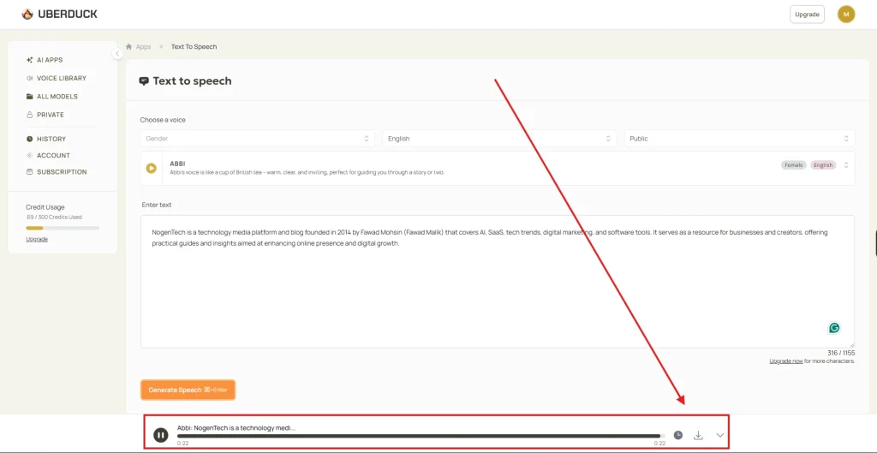This screenshot has height=453, width=877.
Task: Open the Private section
Action: coord(45,115)
